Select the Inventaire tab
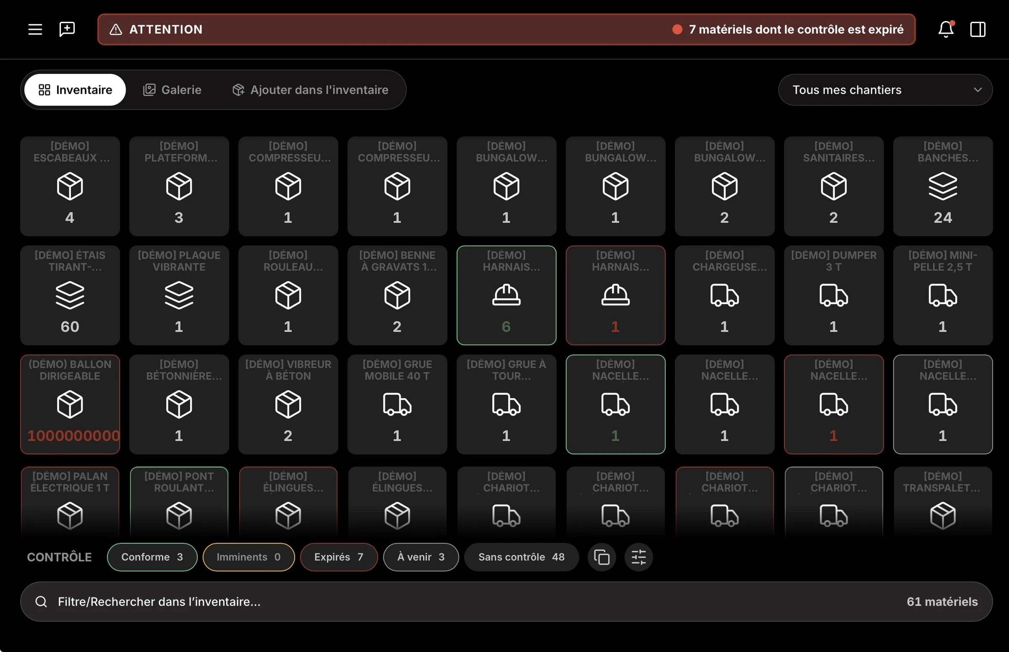The width and height of the screenshot is (1009, 652). [75, 90]
